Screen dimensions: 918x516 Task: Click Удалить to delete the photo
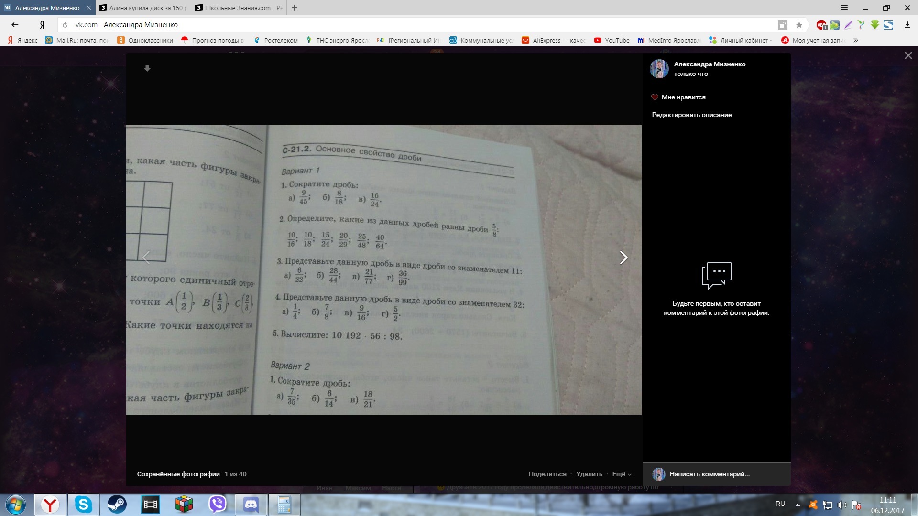[x=590, y=474]
